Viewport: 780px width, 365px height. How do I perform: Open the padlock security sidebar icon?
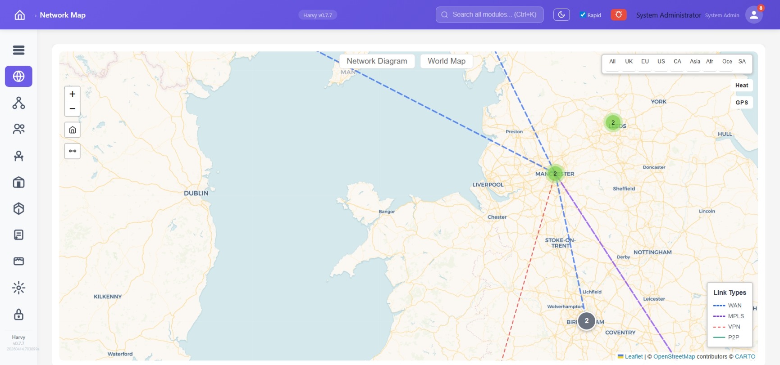pyautogui.click(x=18, y=314)
